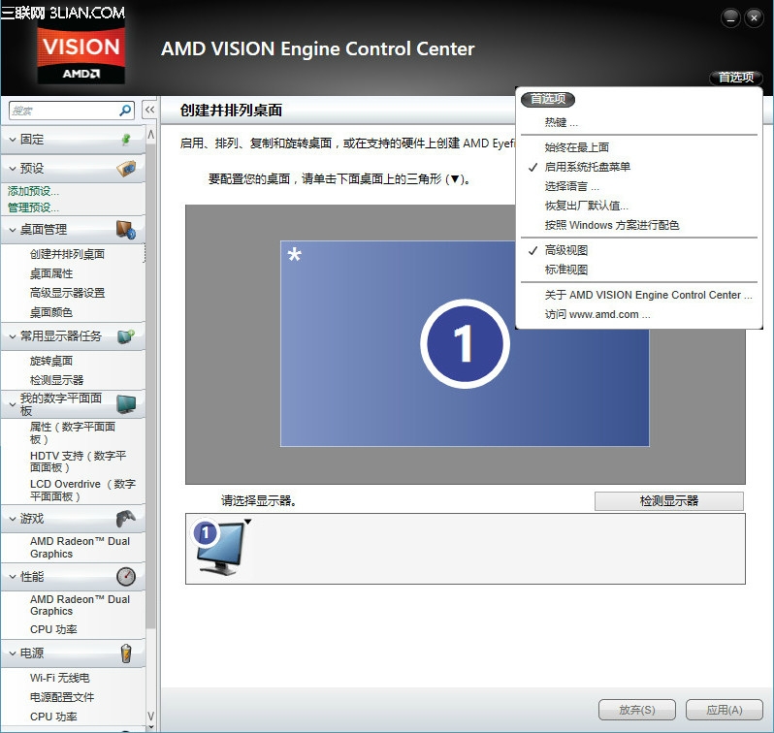Collapse the 固定 section

[x=13, y=140]
